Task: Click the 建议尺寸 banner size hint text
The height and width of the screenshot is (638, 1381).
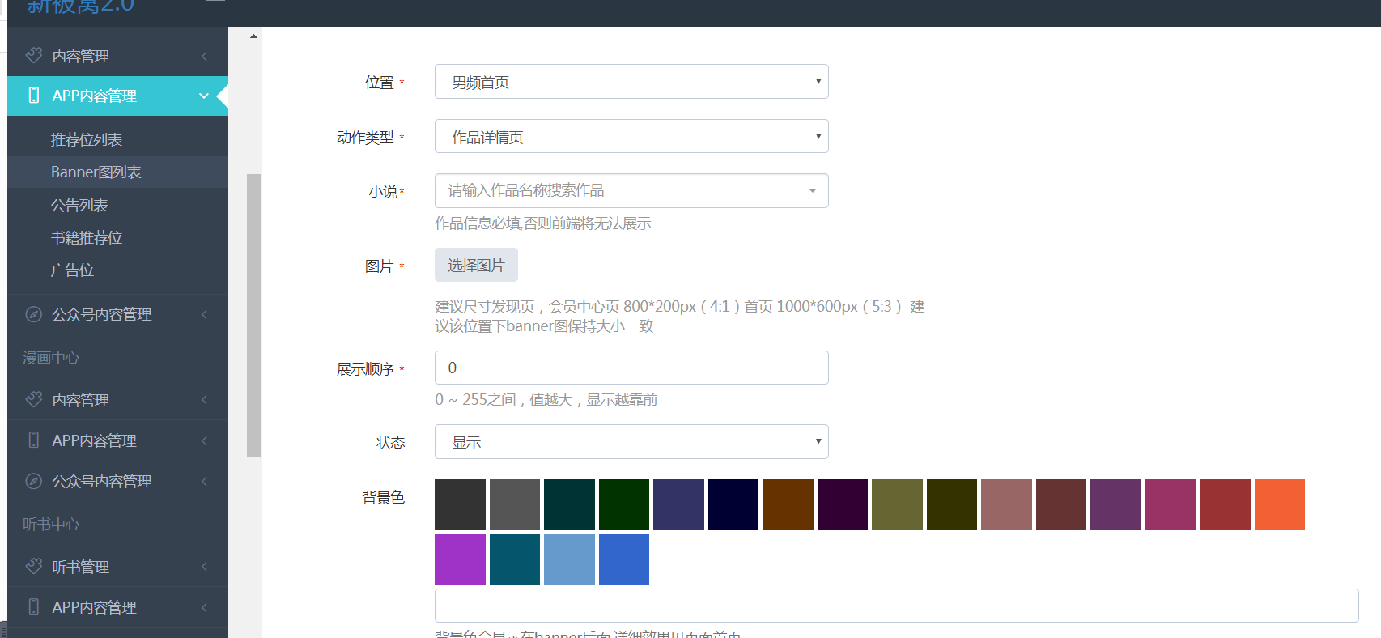Action: point(680,316)
